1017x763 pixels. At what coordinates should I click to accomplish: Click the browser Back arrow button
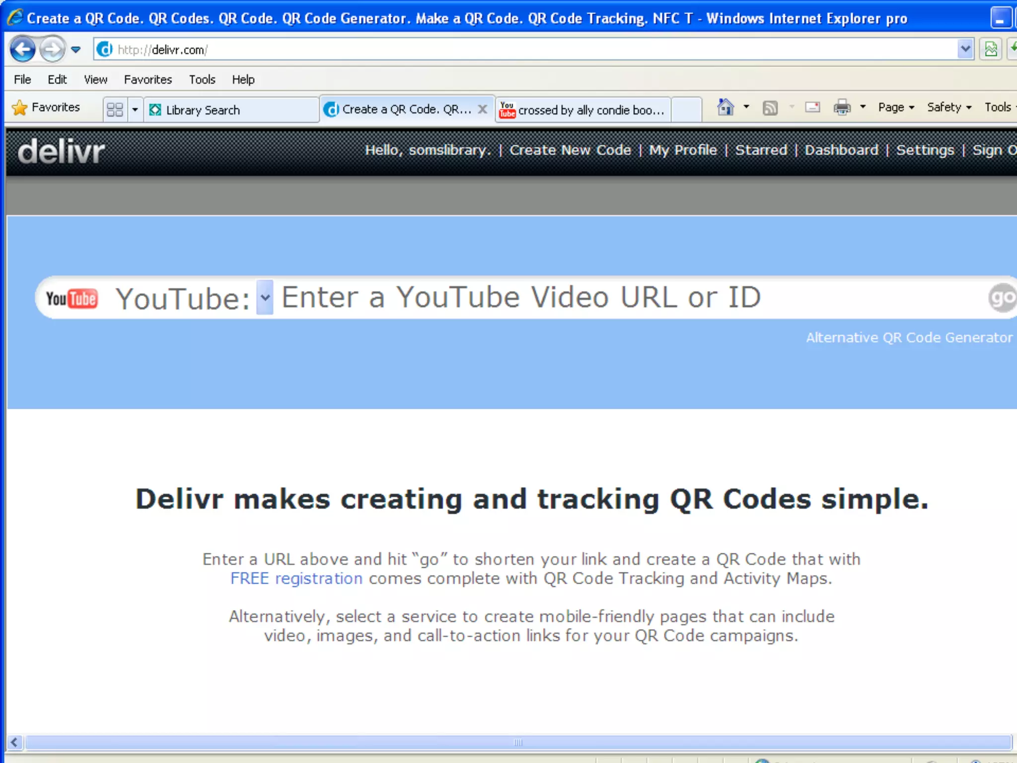[x=22, y=49]
